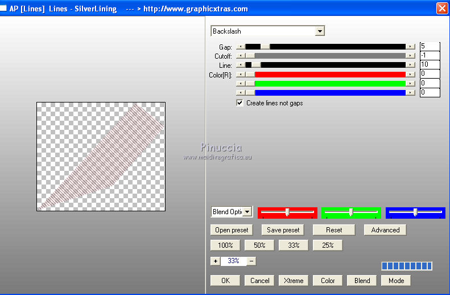The width and height of the screenshot is (450, 295).
Task: Adjust the red blend slider
Action: [x=287, y=212]
